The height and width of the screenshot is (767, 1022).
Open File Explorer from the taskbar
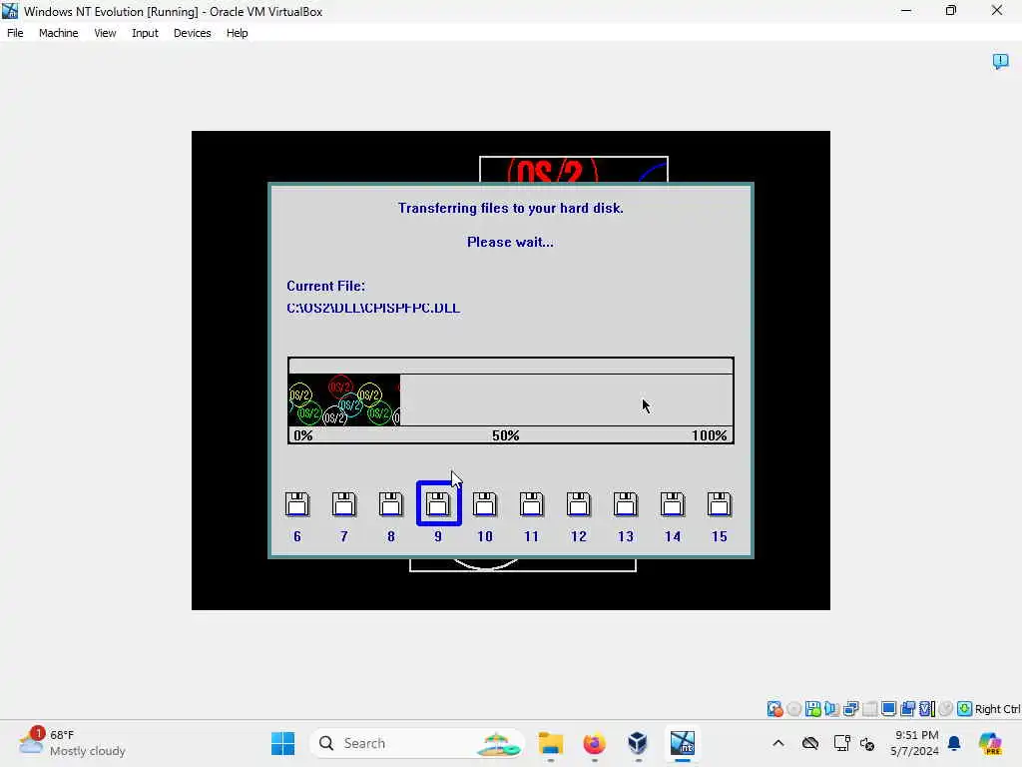coord(551,743)
